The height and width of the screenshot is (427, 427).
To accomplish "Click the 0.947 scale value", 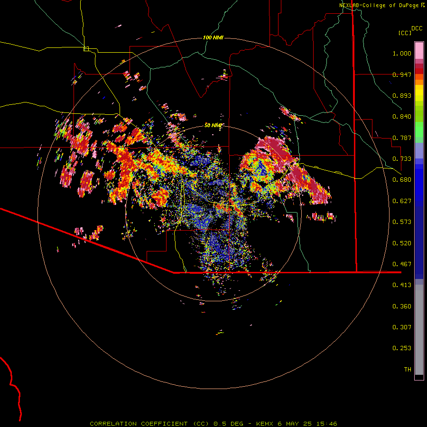I will tap(402, 74).
